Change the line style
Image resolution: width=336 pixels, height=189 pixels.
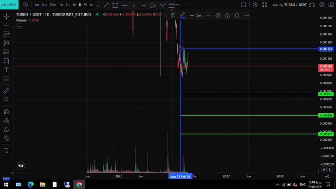point(208,16)
